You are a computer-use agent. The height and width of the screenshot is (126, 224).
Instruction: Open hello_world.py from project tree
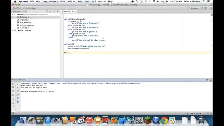pyautogui.click(x=25, y=22)
